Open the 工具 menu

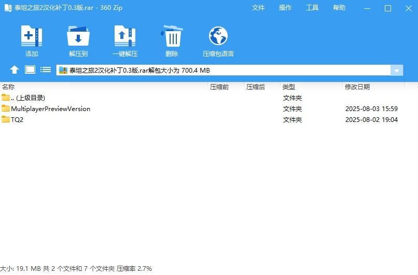click(x=312, y=8)
